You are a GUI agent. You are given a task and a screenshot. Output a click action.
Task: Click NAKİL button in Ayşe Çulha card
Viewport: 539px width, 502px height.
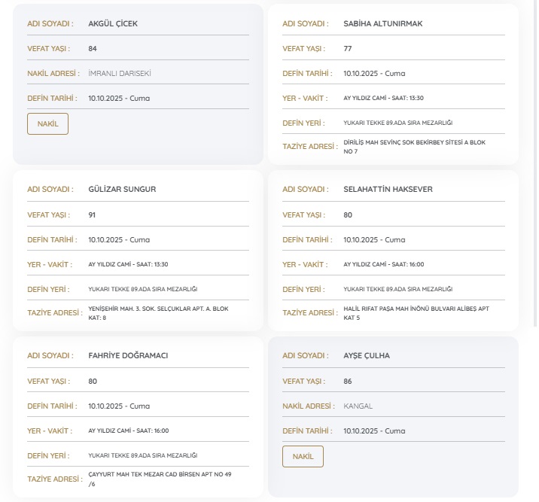coord(303,456)
